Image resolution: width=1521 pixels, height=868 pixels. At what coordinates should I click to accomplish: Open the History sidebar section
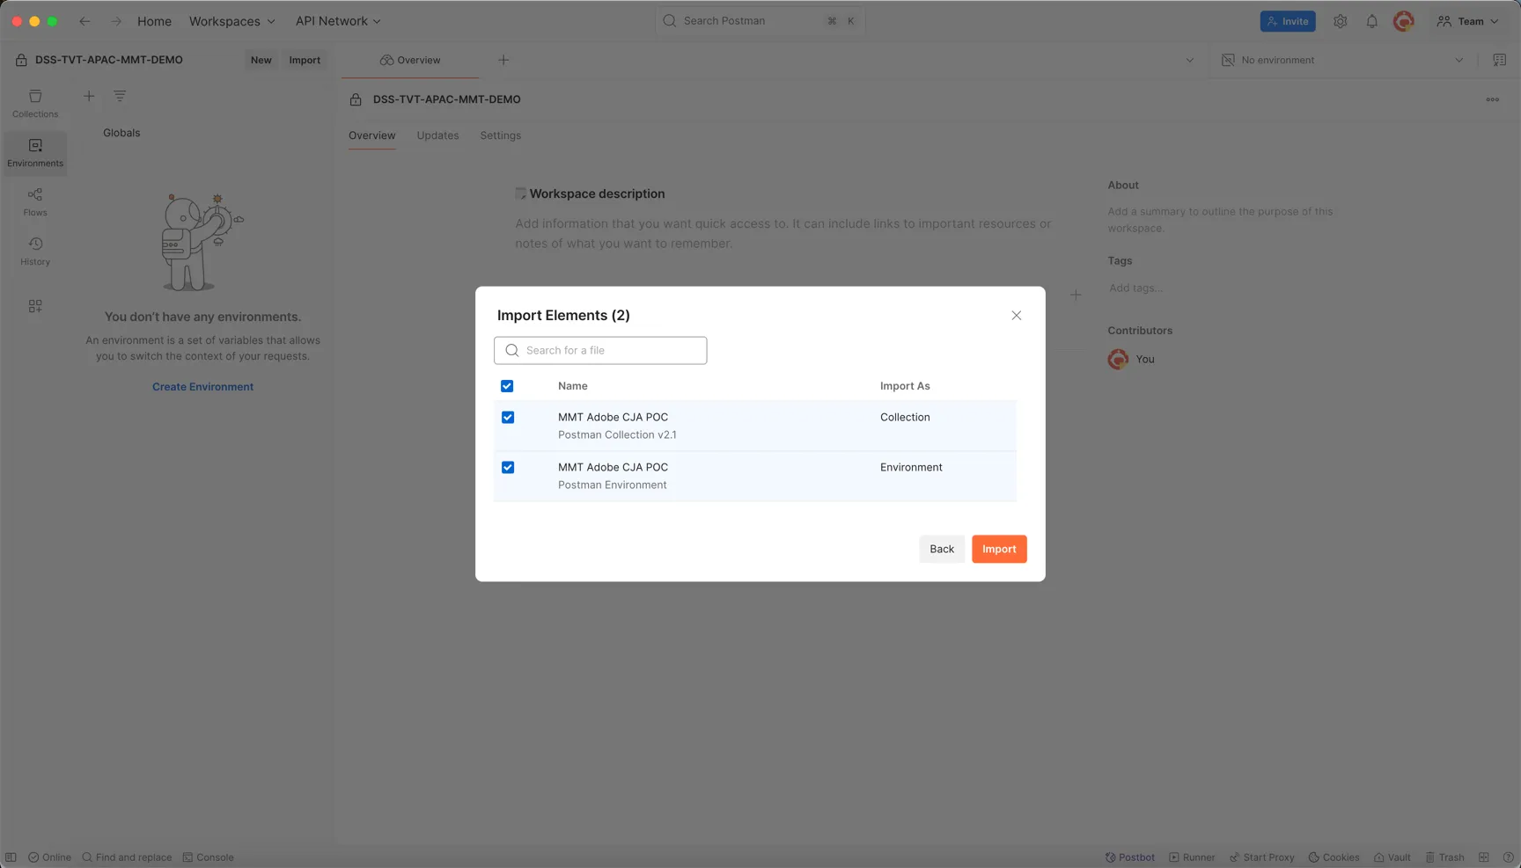pyautogui.click(x=35, y=251)
